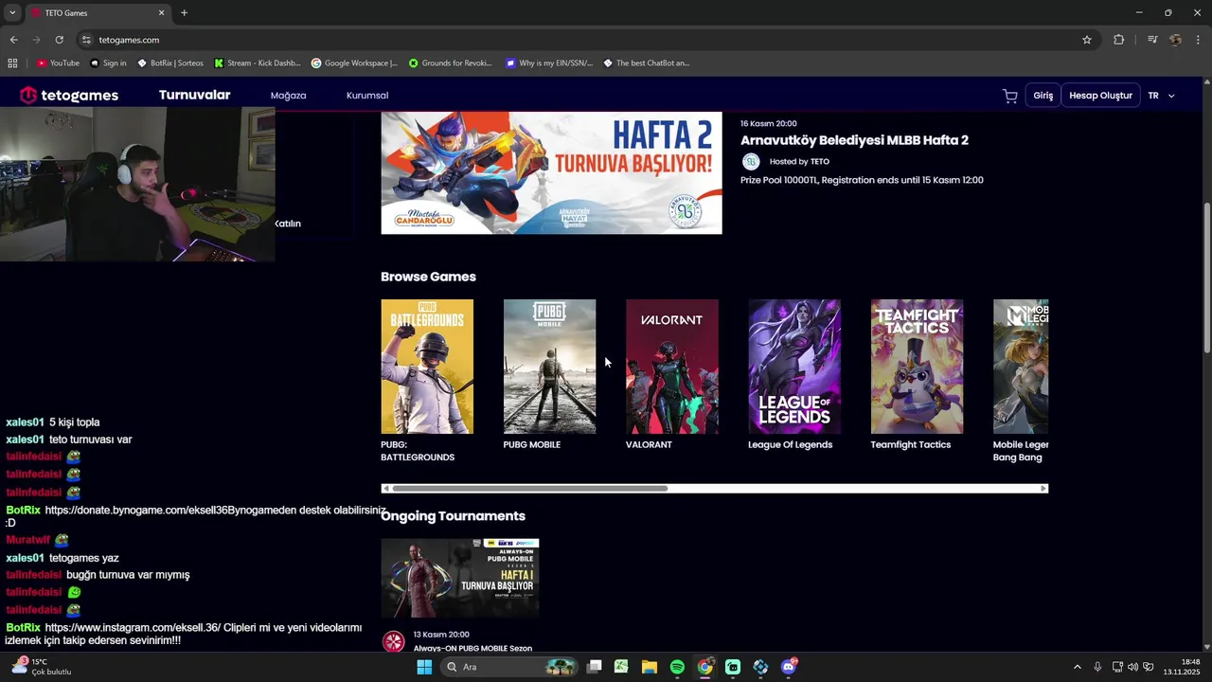Click the Hafta 2 tournament banner image
1212x682 pixels.
click(551, 173)
